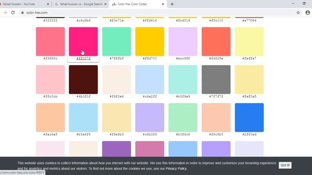The height and width of the screenshot is (175, 312).
Task: Close the Color Hex Color Codes tab
Action: (163, 4)
